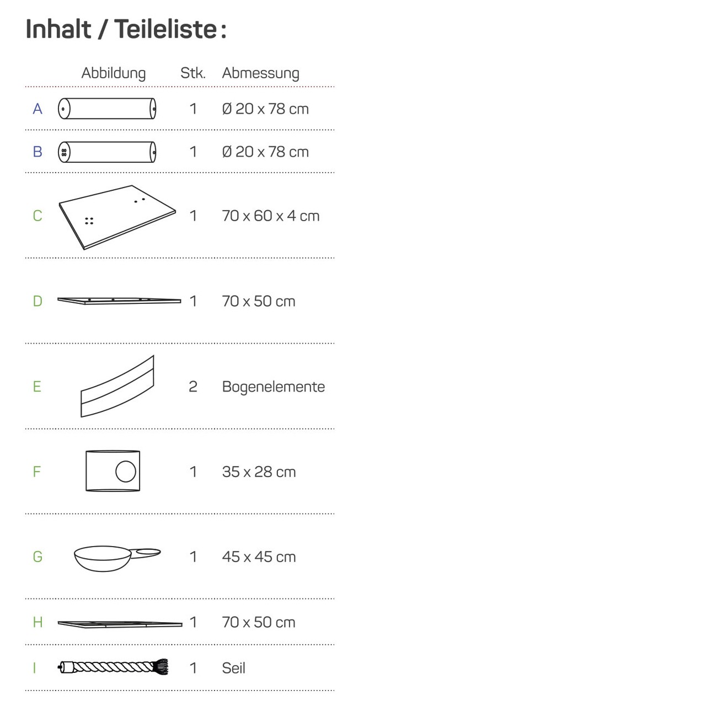Click the '35 x 28 cm' dimension text
717x717 pixels.
coord(259,472)
